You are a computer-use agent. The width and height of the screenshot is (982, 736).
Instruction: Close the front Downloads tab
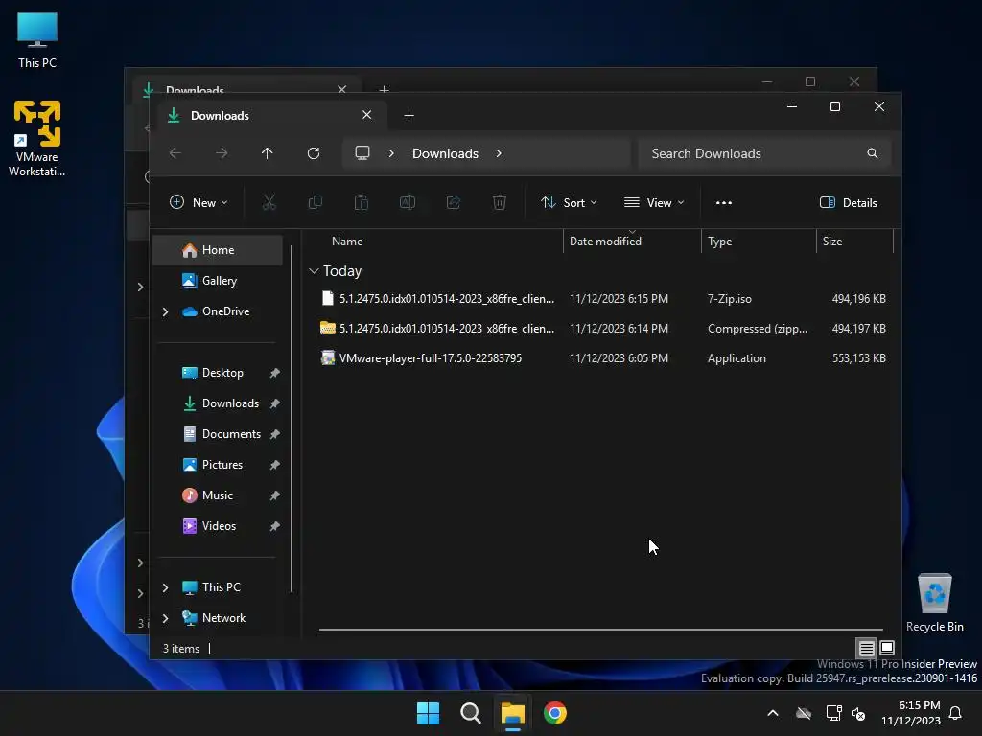367,115
